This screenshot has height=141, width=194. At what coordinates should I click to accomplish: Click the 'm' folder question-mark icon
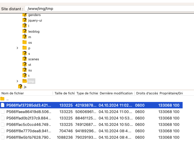point(25,37)
